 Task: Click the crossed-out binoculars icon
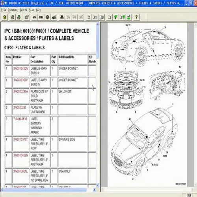(x=81, y=17)
